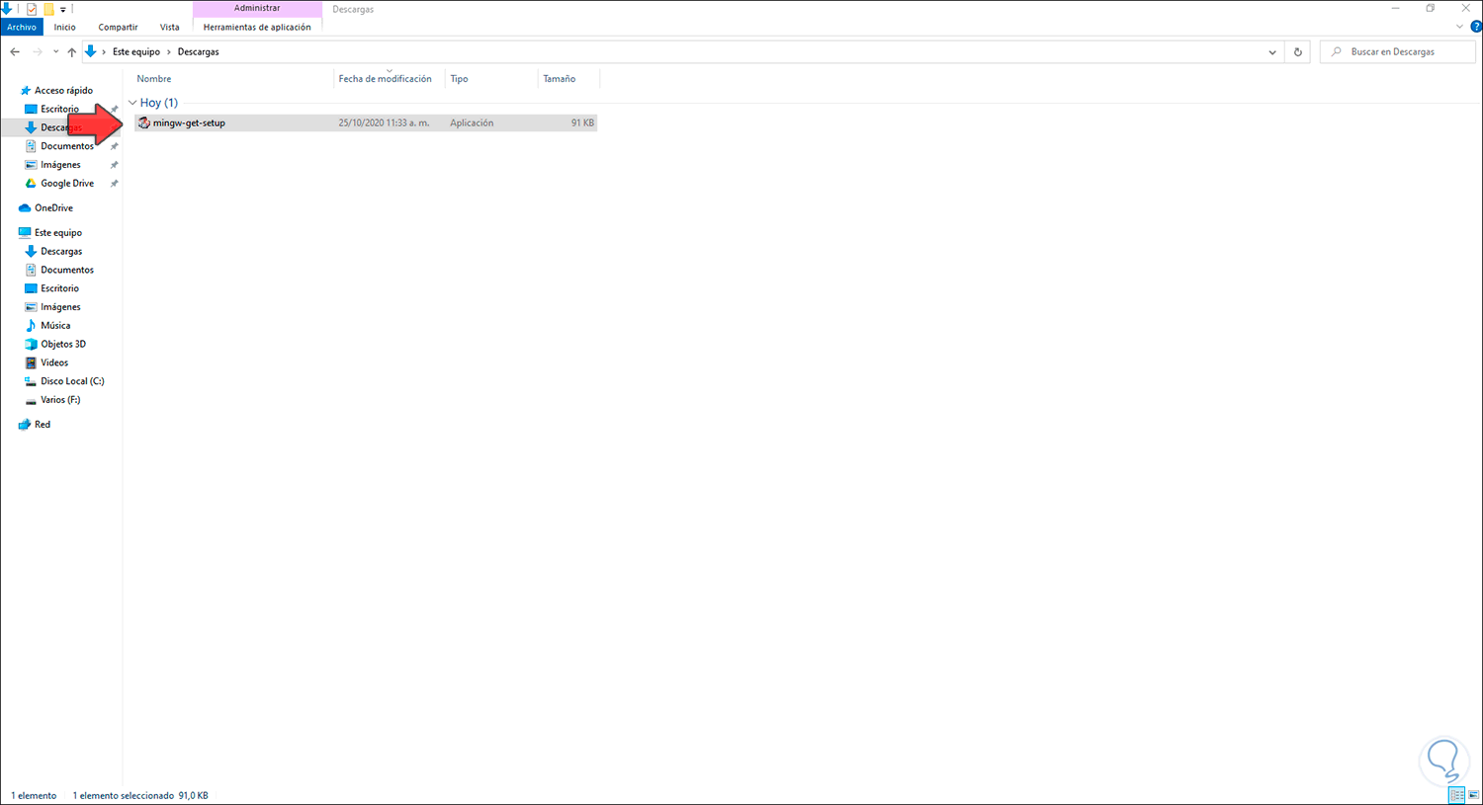Open the Herramientas de aplicación tab
Image resolution: width=1483 pixels, height=805 pixels.
click(x=257, y=27)
